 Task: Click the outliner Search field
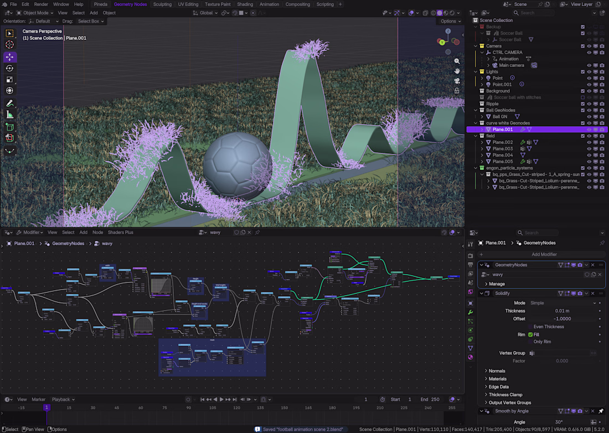coord(534,13)
